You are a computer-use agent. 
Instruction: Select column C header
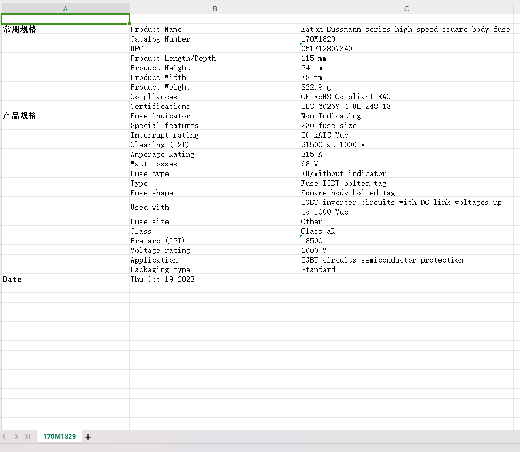click(x=406, y=9)
